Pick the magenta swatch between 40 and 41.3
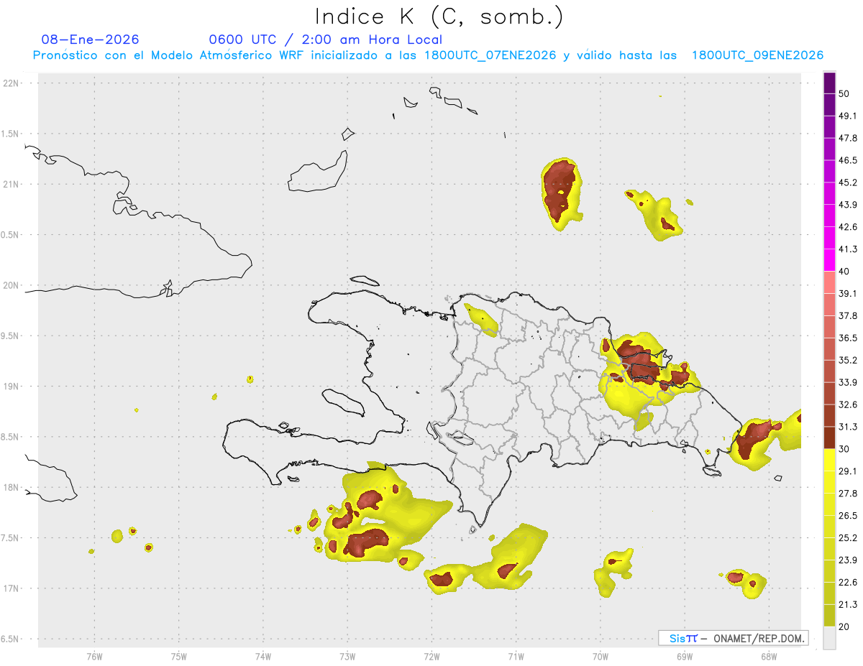Image resolution: width=863 pixels, height=666 pixels. (x=829, y=261)
